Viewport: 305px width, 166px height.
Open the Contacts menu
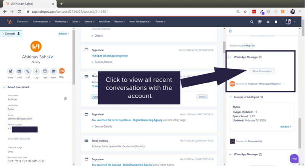click(23, 22)
